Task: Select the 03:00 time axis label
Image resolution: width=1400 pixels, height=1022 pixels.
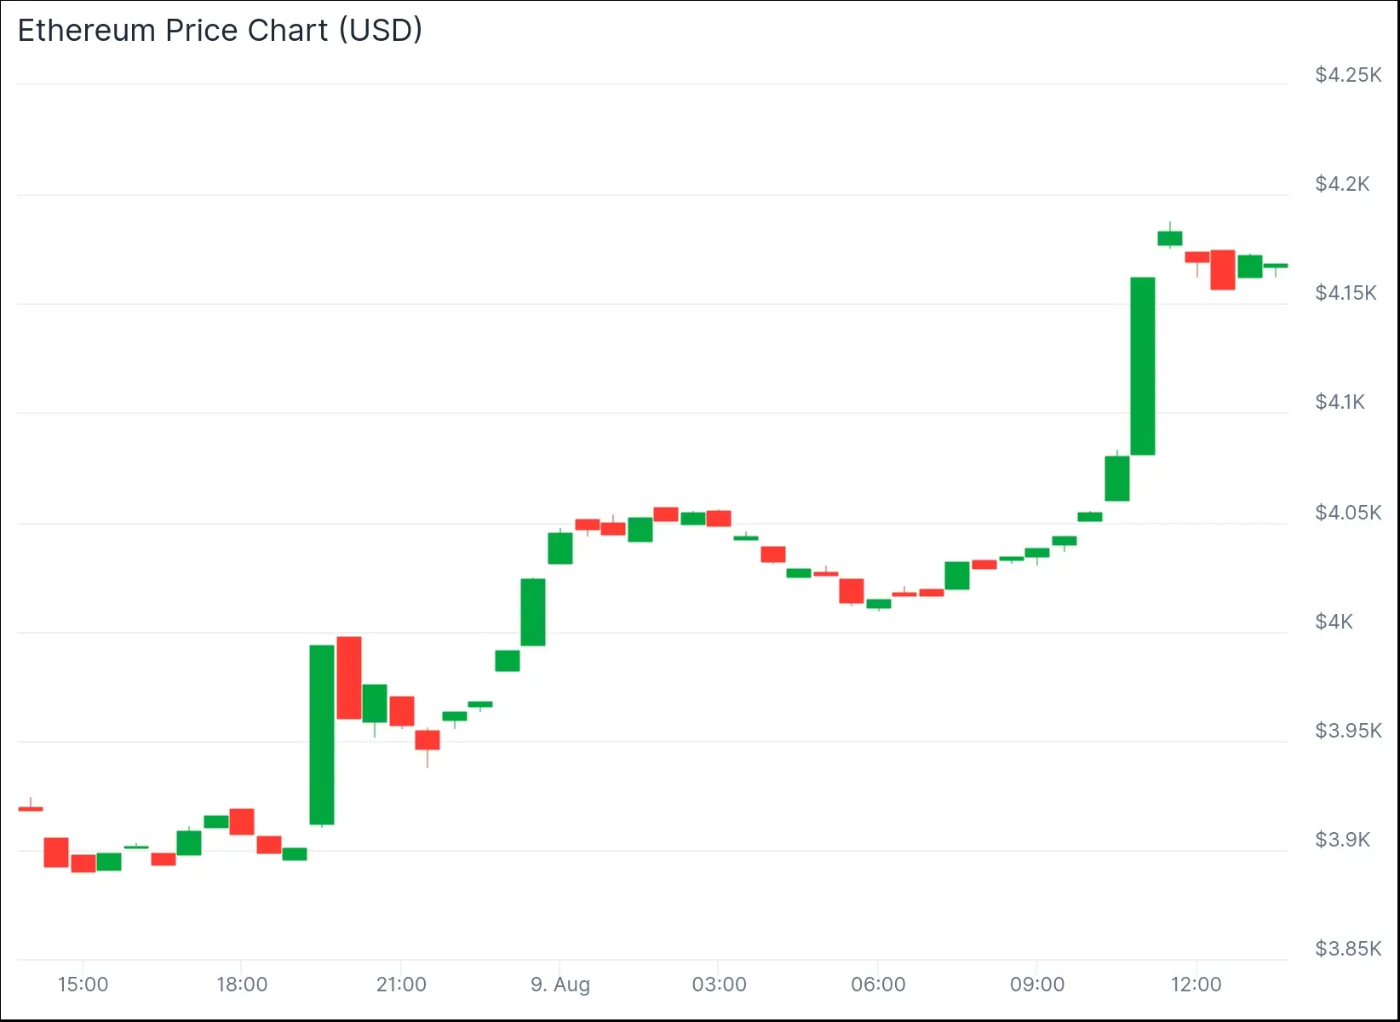Action: (719, 985)
